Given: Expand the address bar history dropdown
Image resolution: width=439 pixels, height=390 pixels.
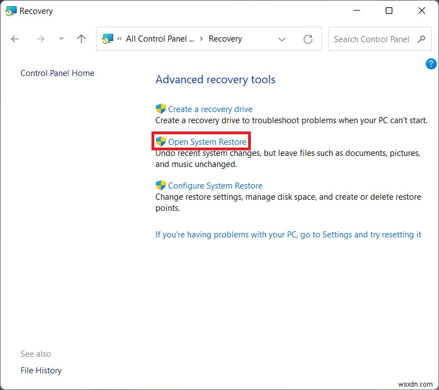Looking at the screenshot, I should 281,39.
